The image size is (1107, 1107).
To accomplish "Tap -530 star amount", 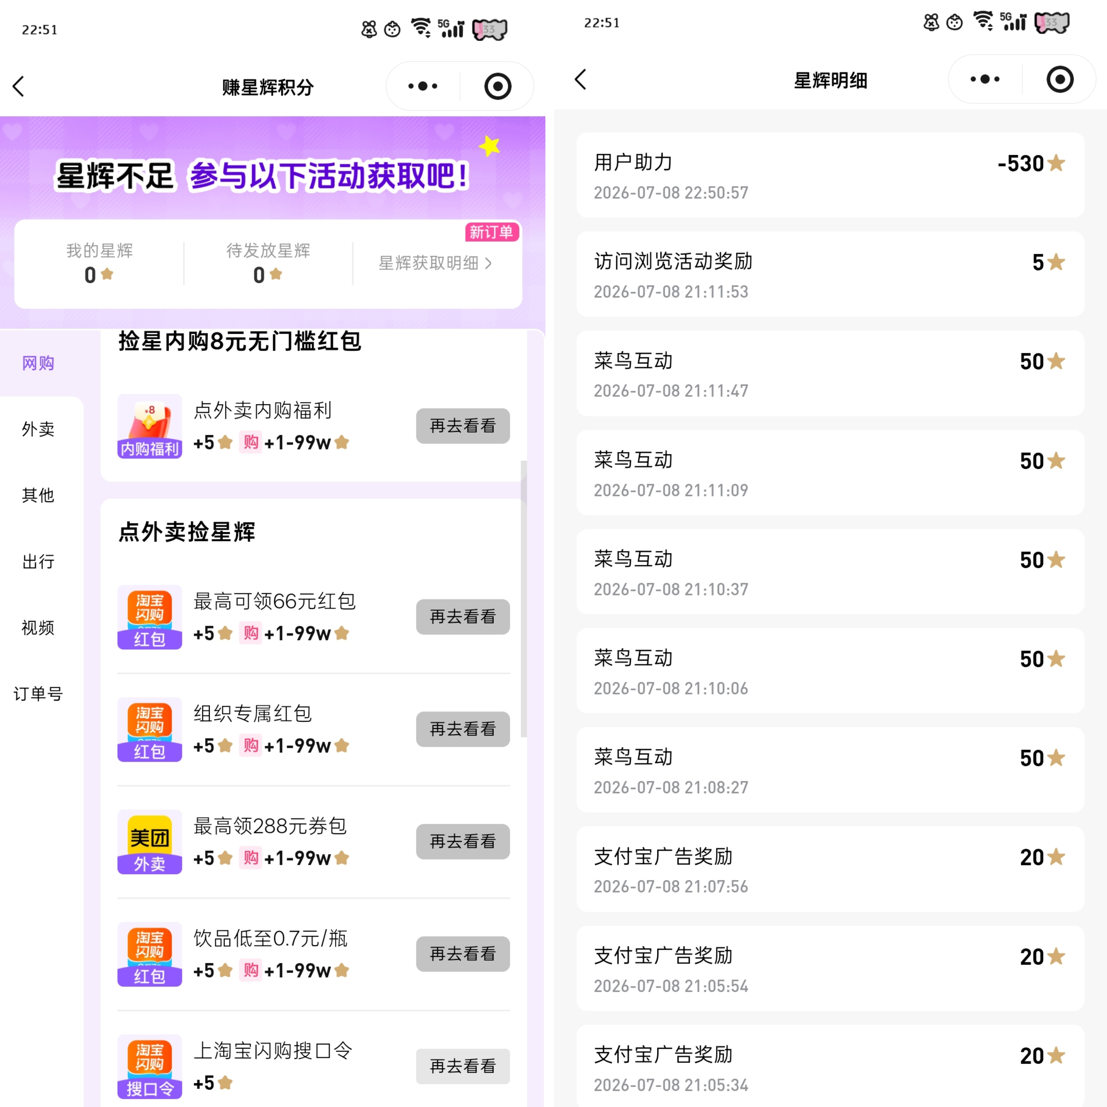I will (x=1021, y=163).
